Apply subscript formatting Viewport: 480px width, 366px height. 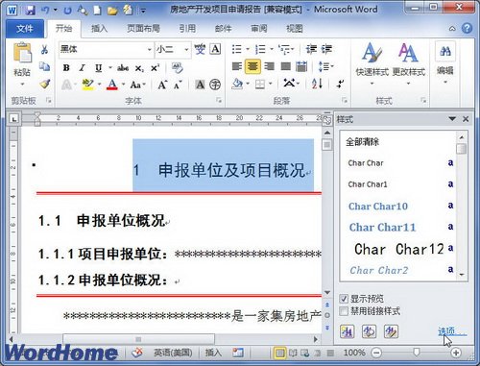pyautogui.click(x=139, y=68)
